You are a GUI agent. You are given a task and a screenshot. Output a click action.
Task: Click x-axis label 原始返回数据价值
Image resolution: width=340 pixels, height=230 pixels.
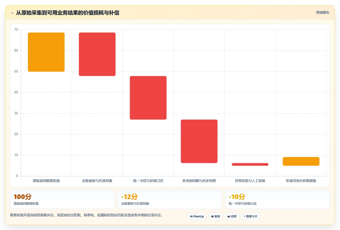pyautogui.click(x=46, y=181)
